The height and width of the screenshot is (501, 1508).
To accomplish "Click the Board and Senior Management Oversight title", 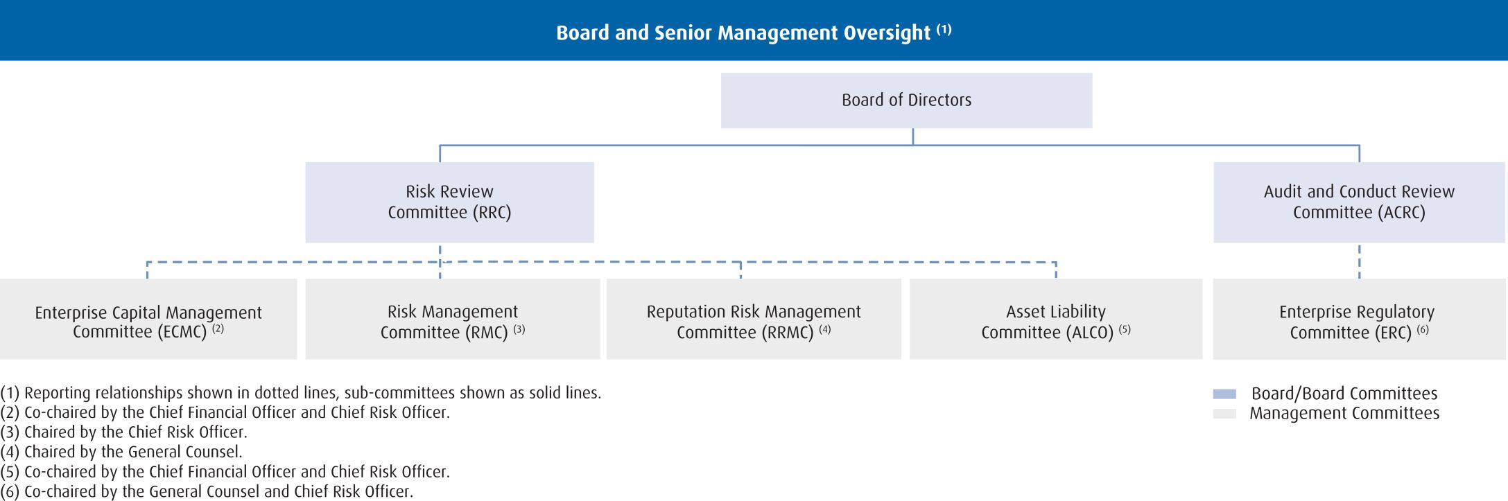I will point(743,33).
